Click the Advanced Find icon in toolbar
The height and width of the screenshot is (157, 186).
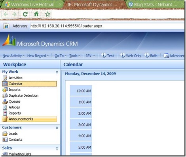click(166, 56)
